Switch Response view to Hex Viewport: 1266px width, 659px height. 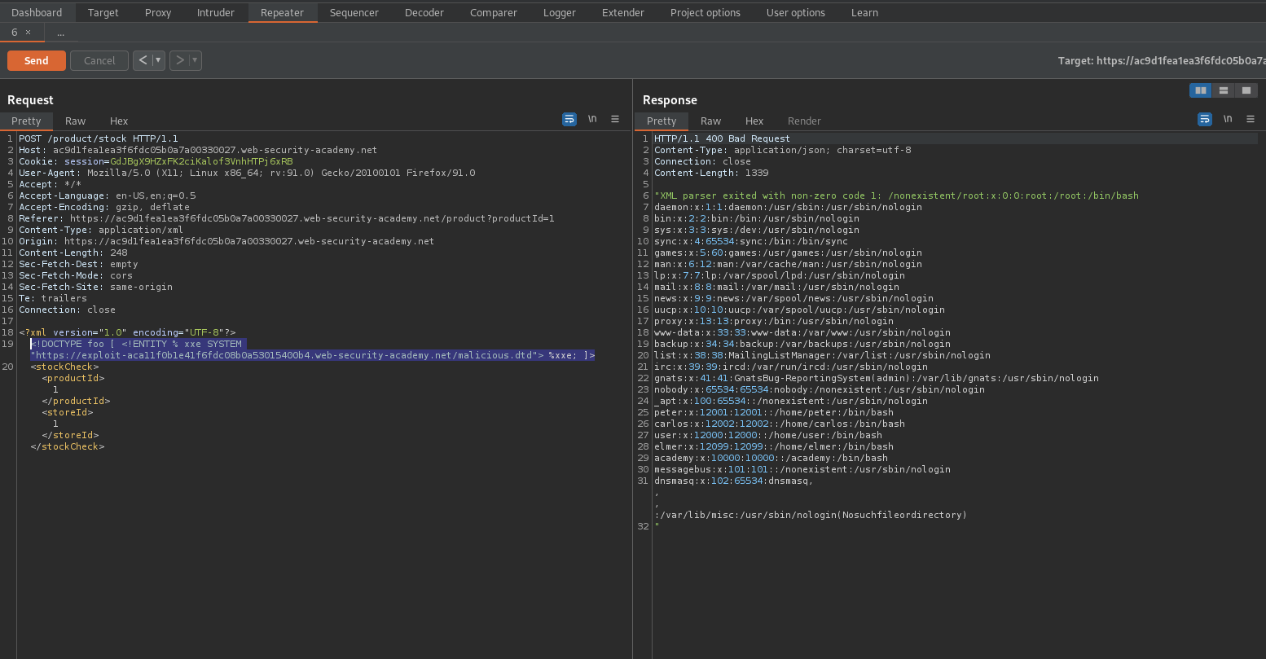point(754,121)
